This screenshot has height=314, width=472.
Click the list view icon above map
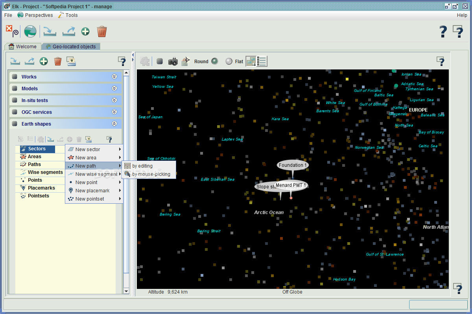pyautogui.click(x=262, y=61)
